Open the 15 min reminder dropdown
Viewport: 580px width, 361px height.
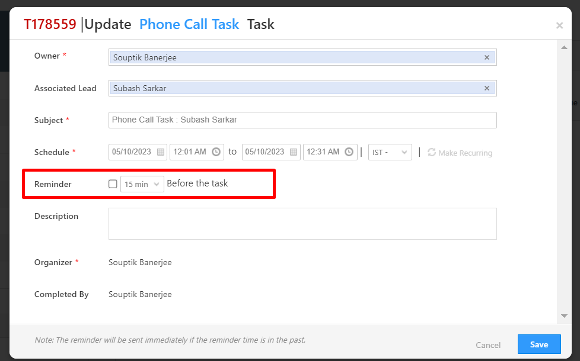(142, 184)
